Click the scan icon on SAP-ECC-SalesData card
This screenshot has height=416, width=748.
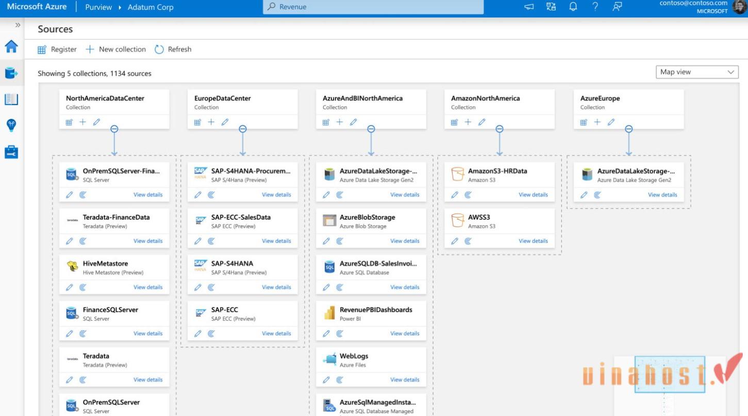[211, 241]
